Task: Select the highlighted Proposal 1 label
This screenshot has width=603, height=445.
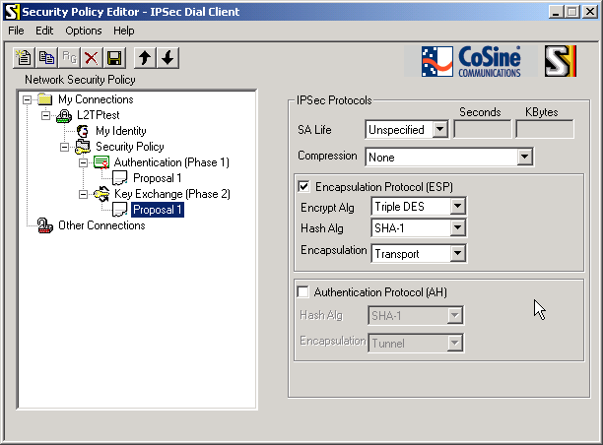Action: tap(158, 210)
